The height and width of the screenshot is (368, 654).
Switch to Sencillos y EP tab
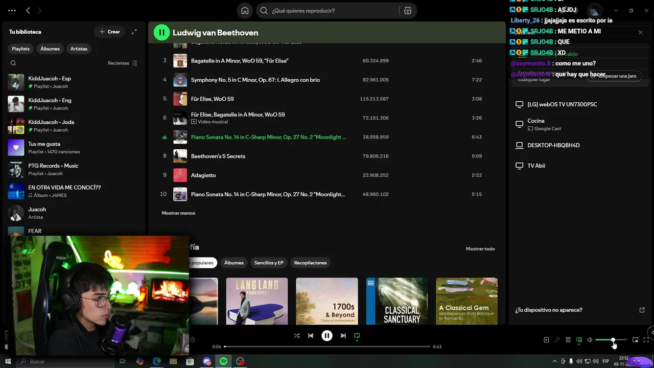pyautogui.click(x=269, y=263)
